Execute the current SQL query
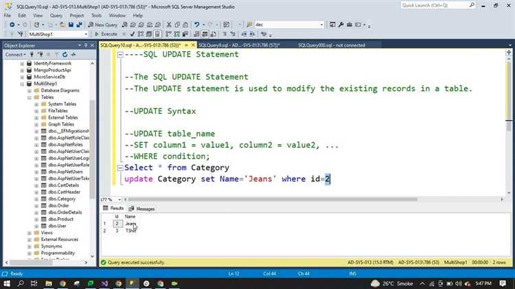The image size is (515, 289). (106, 34)
